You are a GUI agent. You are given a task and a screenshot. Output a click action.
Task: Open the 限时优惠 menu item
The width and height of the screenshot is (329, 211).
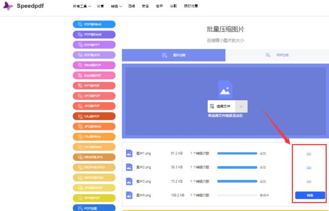pos(191,6)
